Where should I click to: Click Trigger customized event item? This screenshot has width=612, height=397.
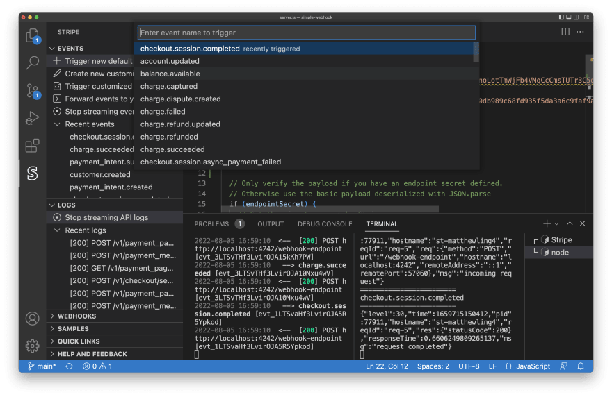pos(92,86)
